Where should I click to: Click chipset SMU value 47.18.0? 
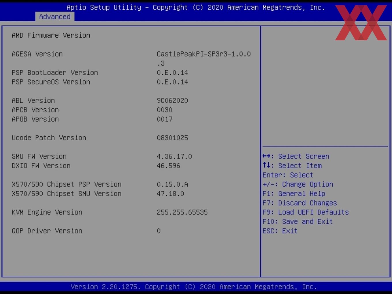click(x=170, y=194)
